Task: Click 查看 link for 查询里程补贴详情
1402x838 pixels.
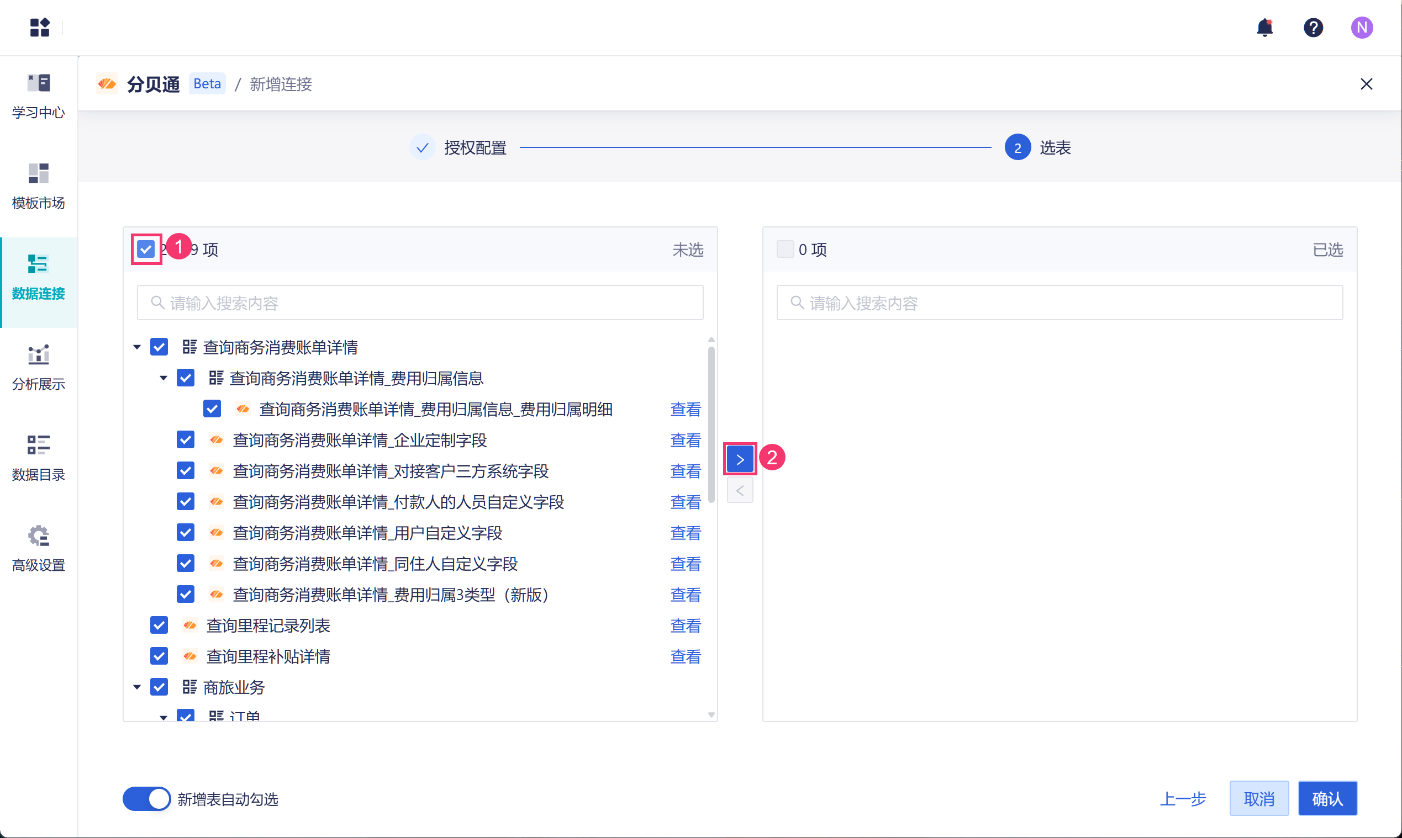Action: pyautogui.click(x=685, y=656)
